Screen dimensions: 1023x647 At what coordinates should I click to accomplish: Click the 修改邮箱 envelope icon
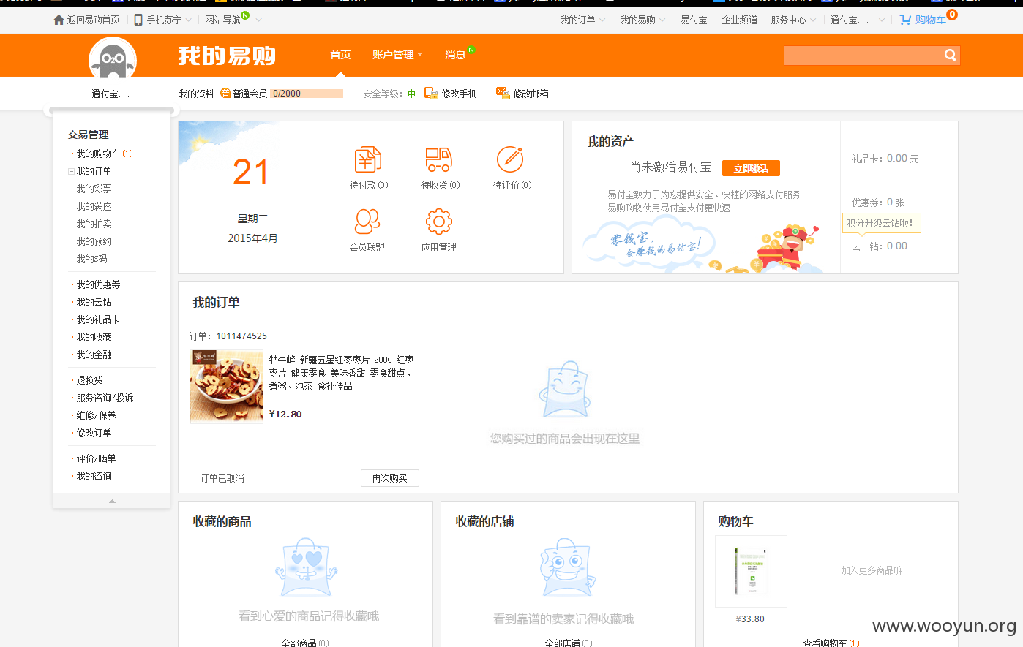(503, 93)
